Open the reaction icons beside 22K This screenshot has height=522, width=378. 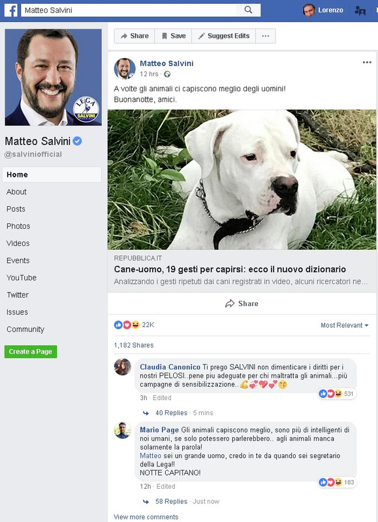[x=127, y=324]
